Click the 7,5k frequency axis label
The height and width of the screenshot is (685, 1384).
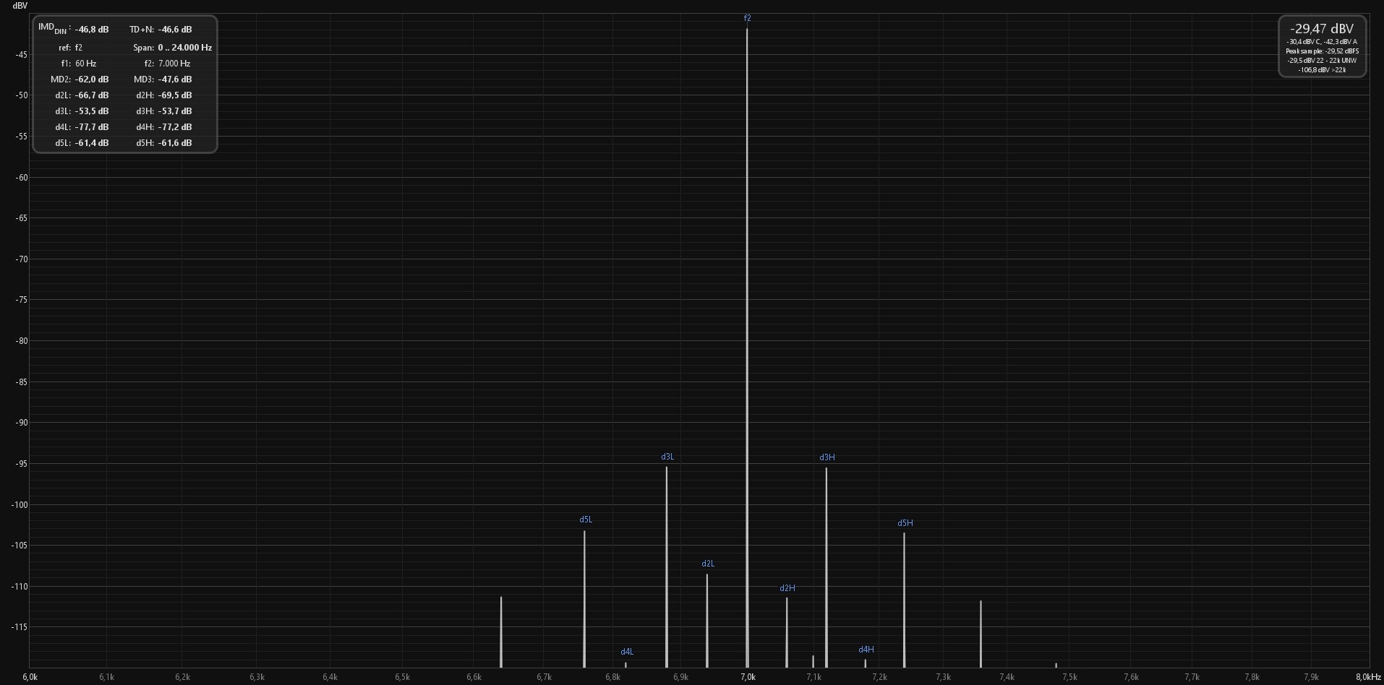pos(1069,677)
